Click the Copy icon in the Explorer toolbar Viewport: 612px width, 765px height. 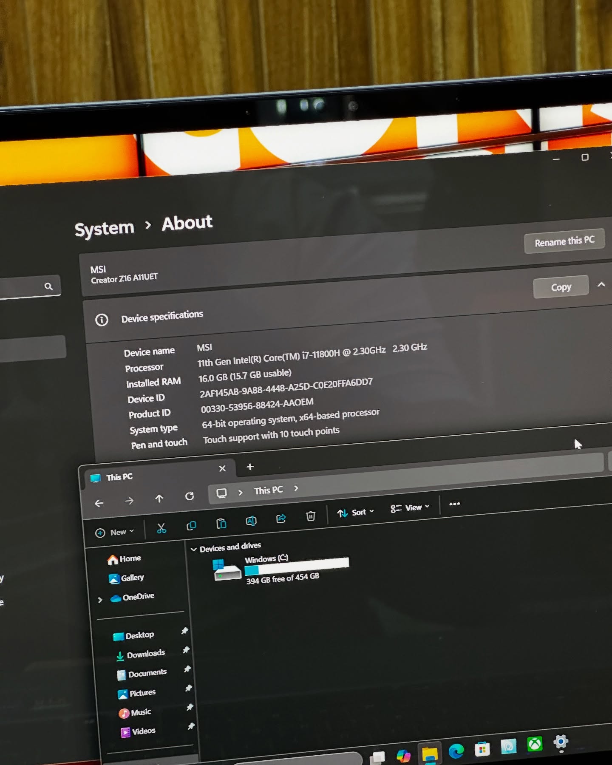coord(191,526)
